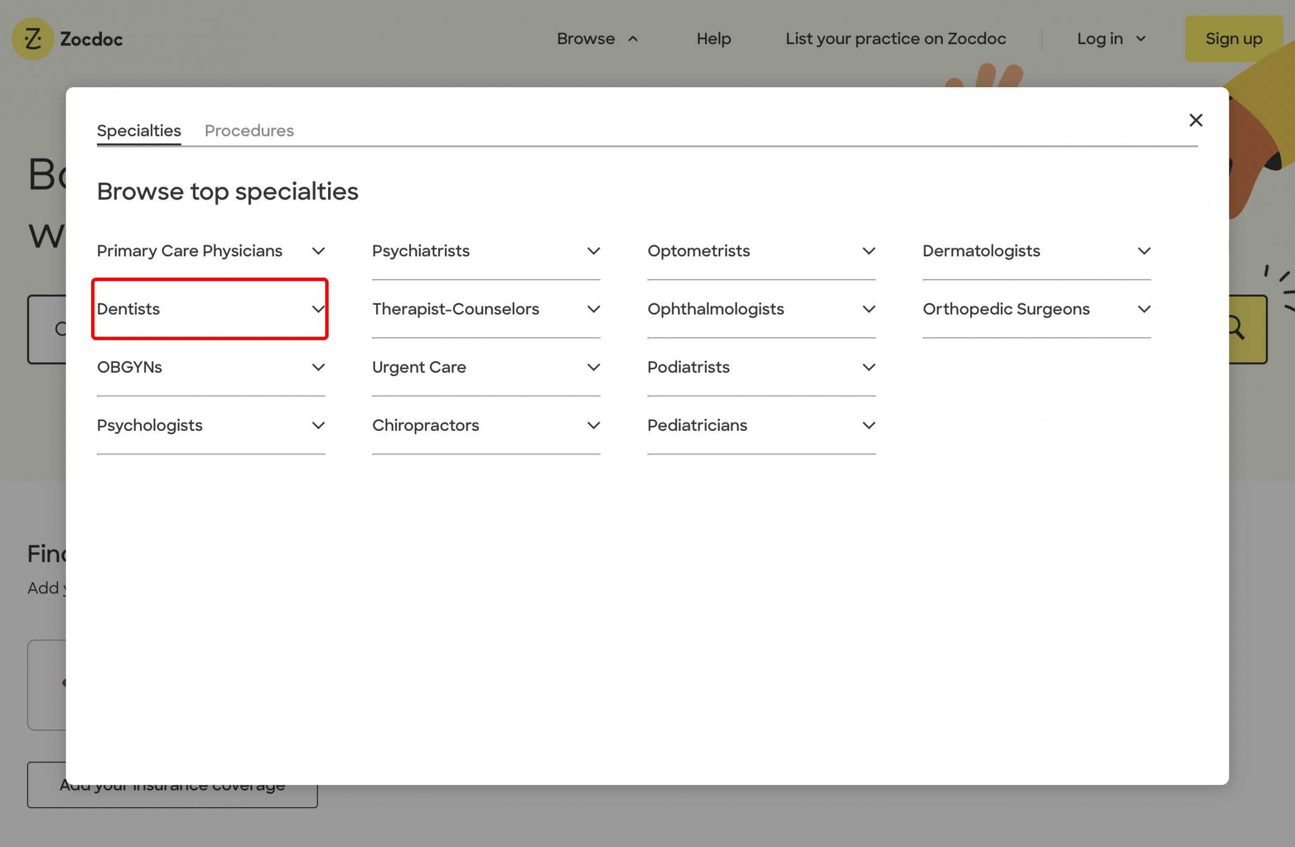Close the specialties browse modal
This screenshot has height=847, width=1295.
(1195, 120)
